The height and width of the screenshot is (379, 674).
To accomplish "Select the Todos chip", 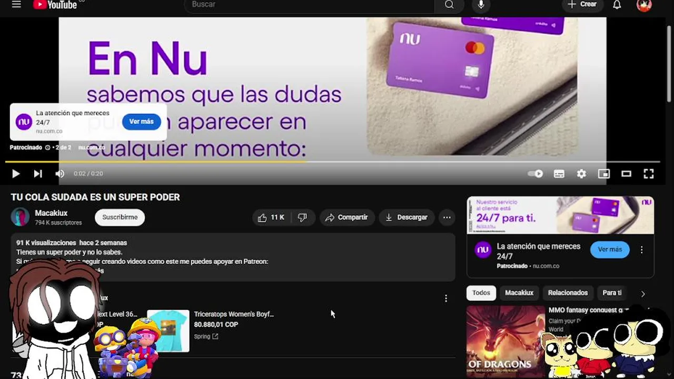I will click(481, 293).
